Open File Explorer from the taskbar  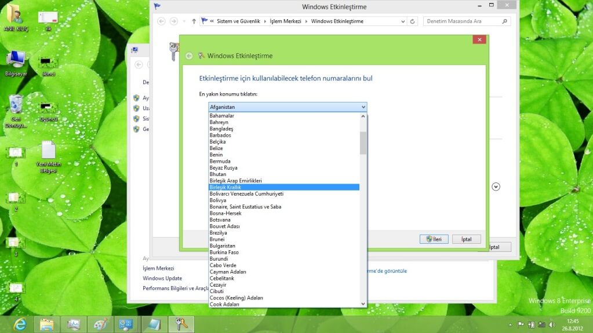pyautogui.click(x=46, y=324)
